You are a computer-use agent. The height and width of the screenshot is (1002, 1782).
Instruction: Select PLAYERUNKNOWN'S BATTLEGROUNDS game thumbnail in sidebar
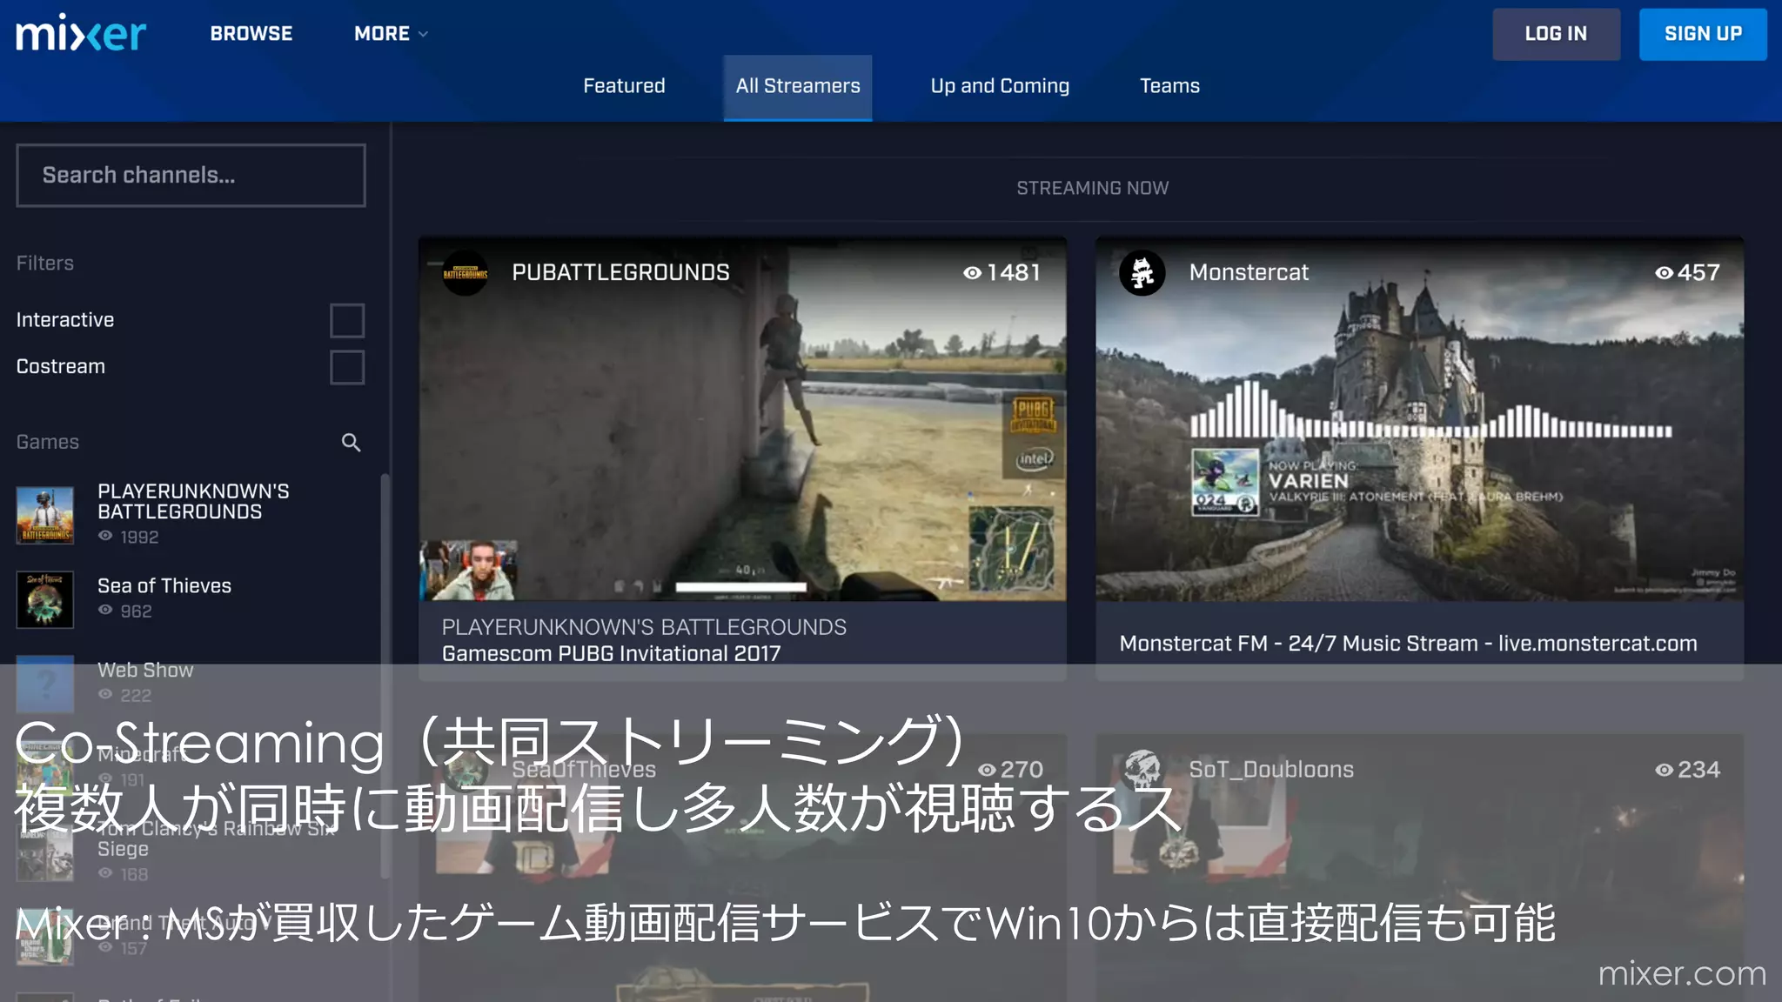click(45, 515)
